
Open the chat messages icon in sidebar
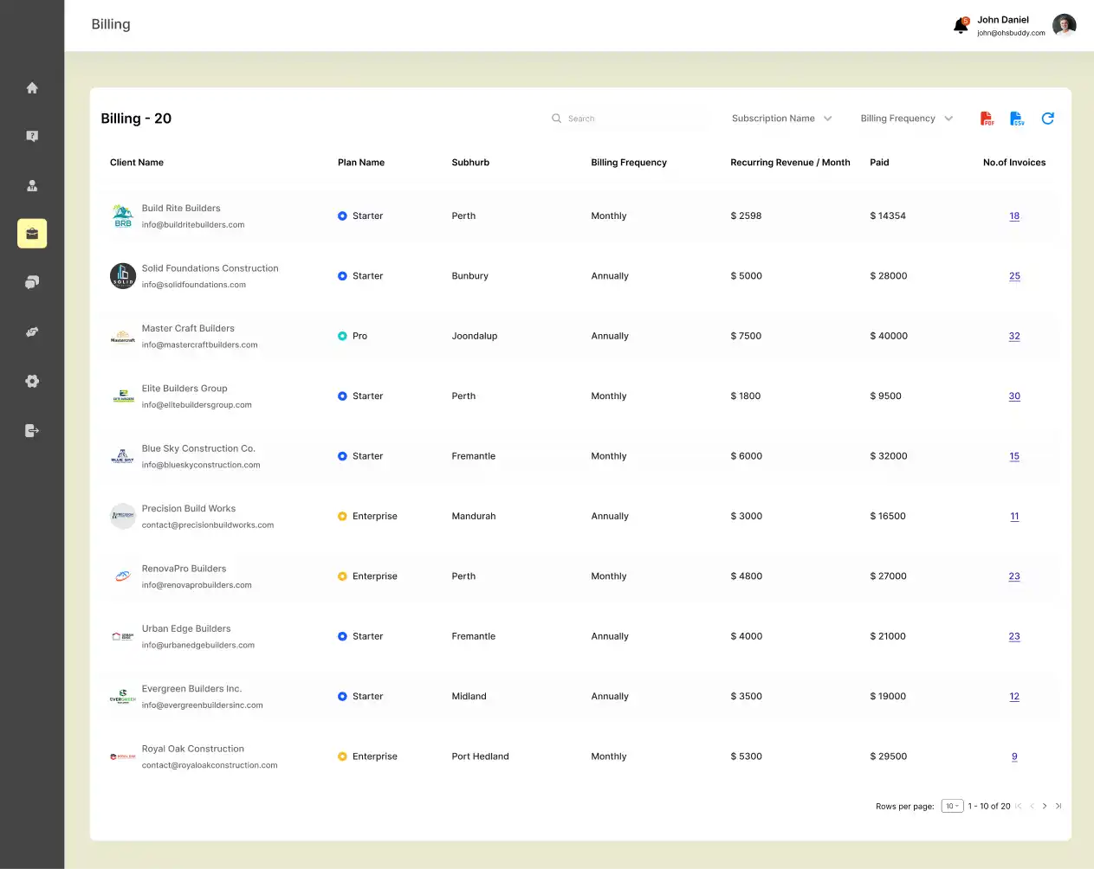pos(32,283)
